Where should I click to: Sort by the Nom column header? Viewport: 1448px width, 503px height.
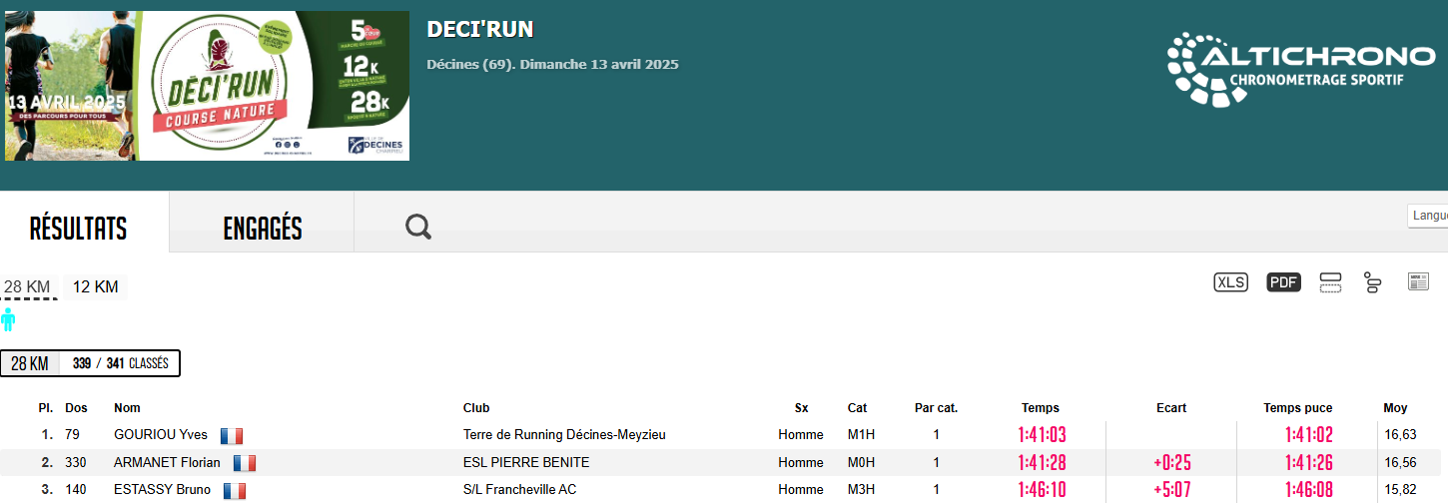pyautogui.click(x=127, y=408)
